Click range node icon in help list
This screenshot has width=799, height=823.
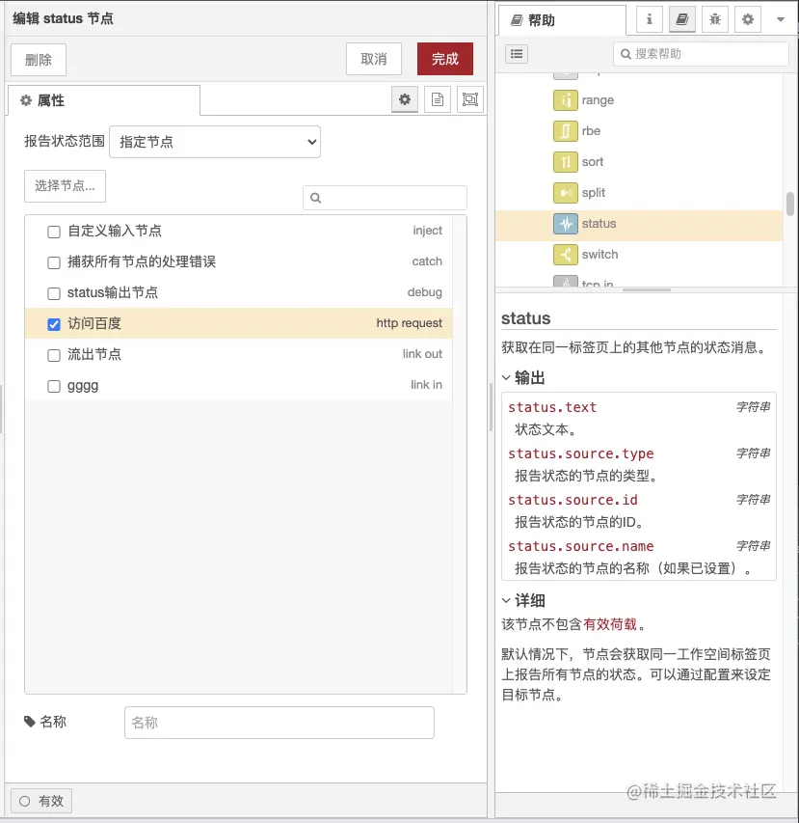(566, 99)
